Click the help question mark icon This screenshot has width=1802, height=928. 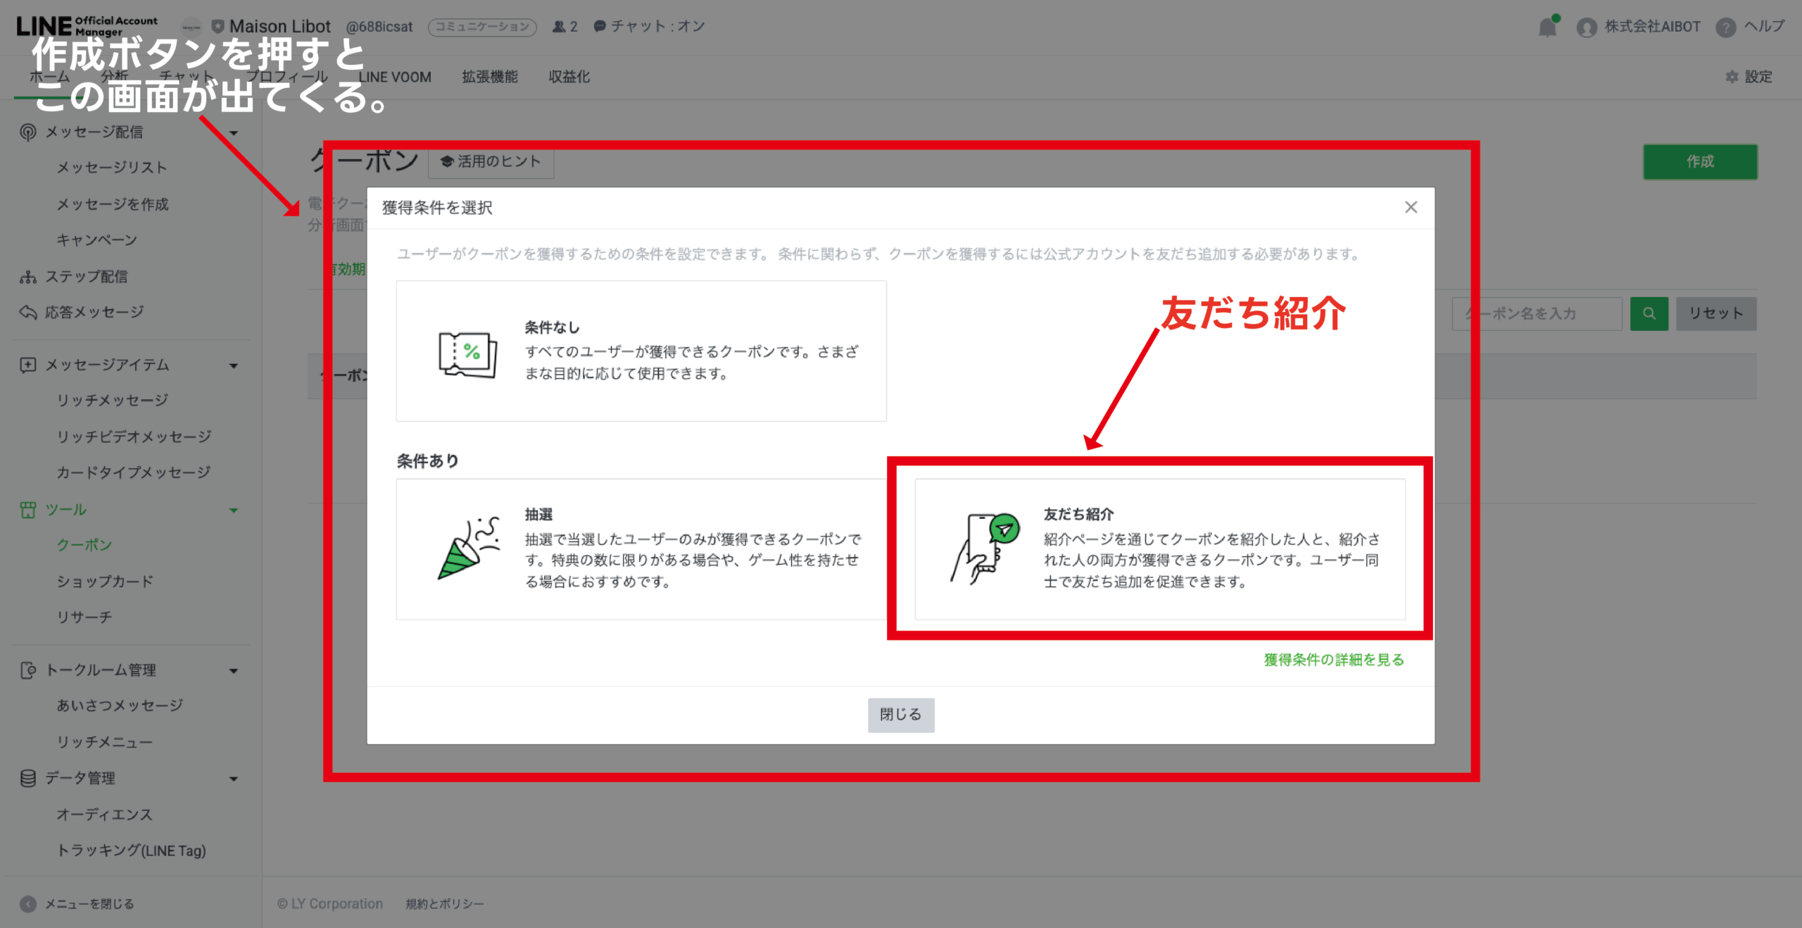(x=1725, y=27)
